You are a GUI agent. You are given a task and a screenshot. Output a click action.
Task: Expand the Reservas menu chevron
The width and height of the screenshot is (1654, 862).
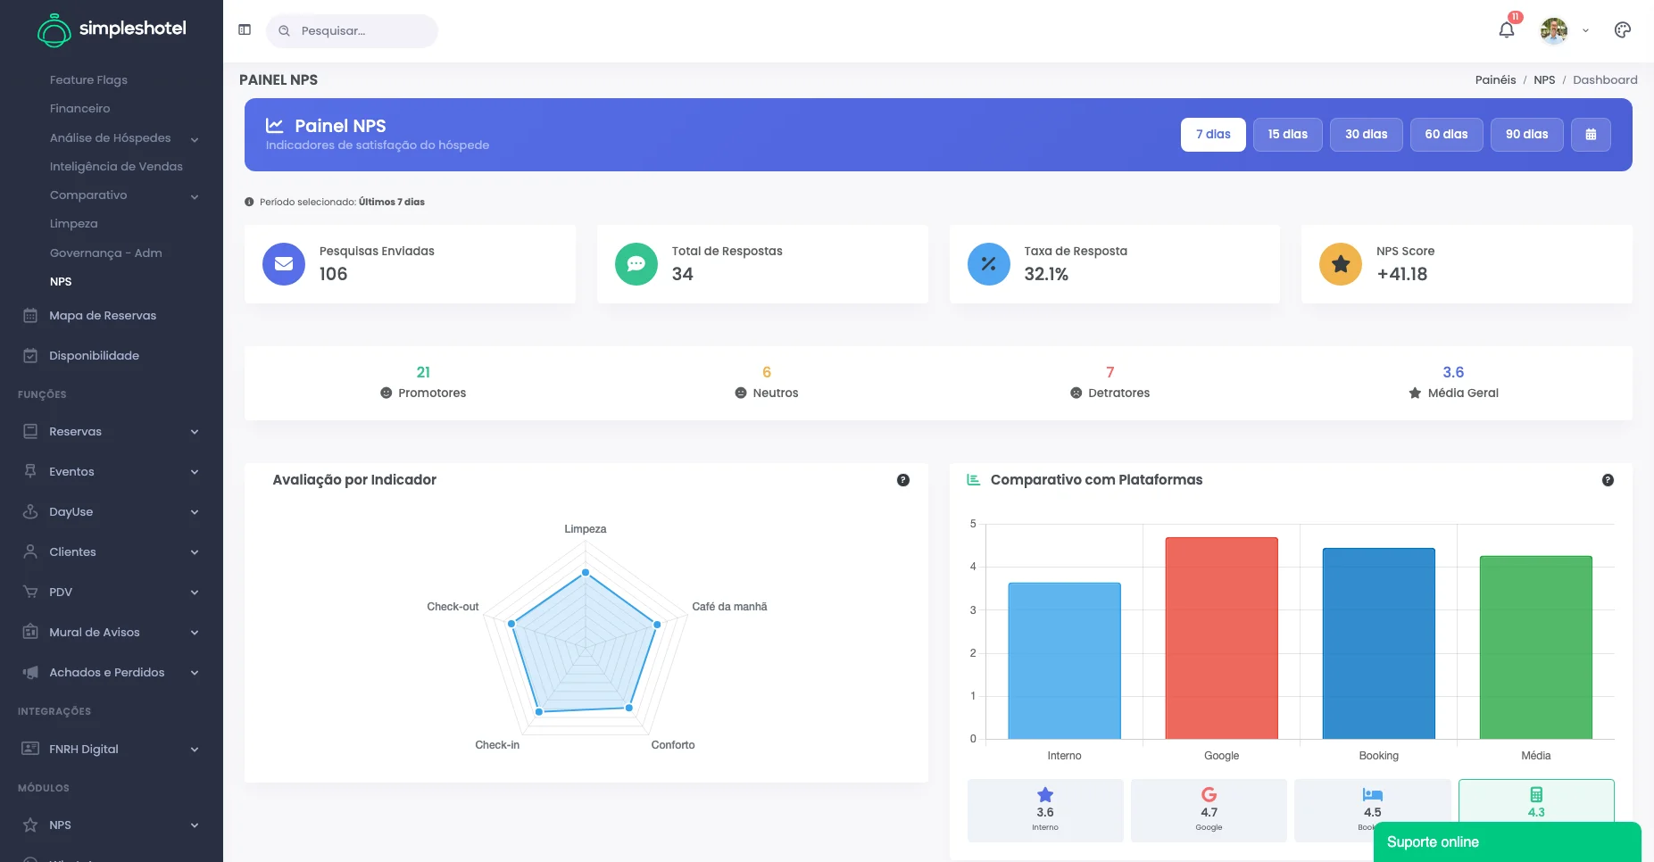pos(195,432)
